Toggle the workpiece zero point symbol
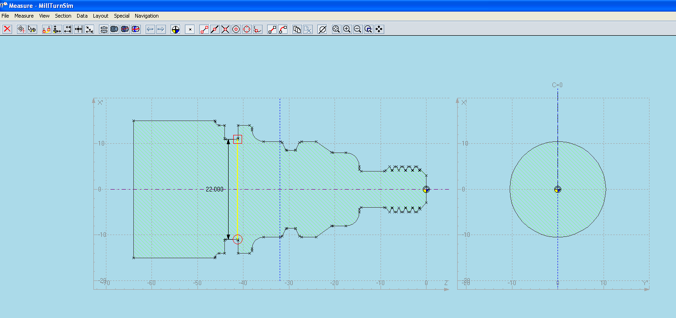The width and height of the screenshot is (676, 318). point(175,29)
